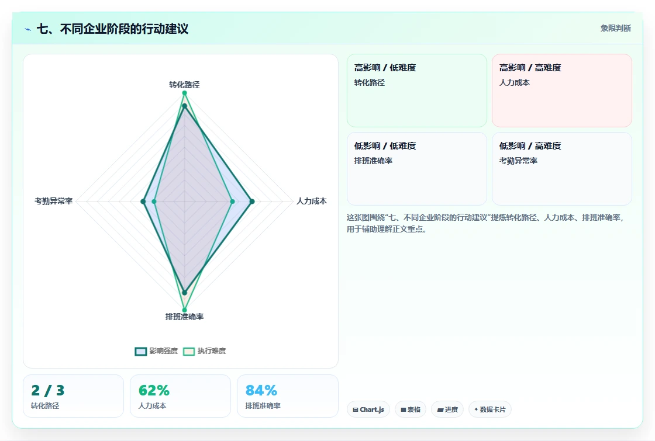Click the 影响强度 data point on 人力成本 axis
The height and width of the screenshot is (441, 655).
[252, 202]
